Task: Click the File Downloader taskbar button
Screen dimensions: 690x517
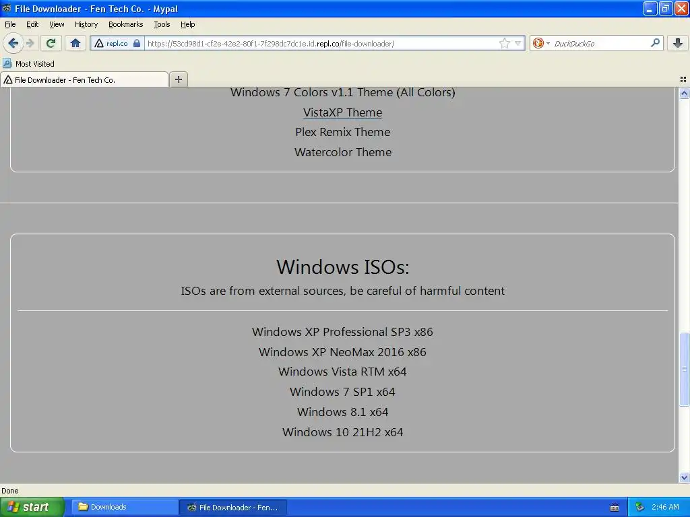Action: (x=233, y=508)
